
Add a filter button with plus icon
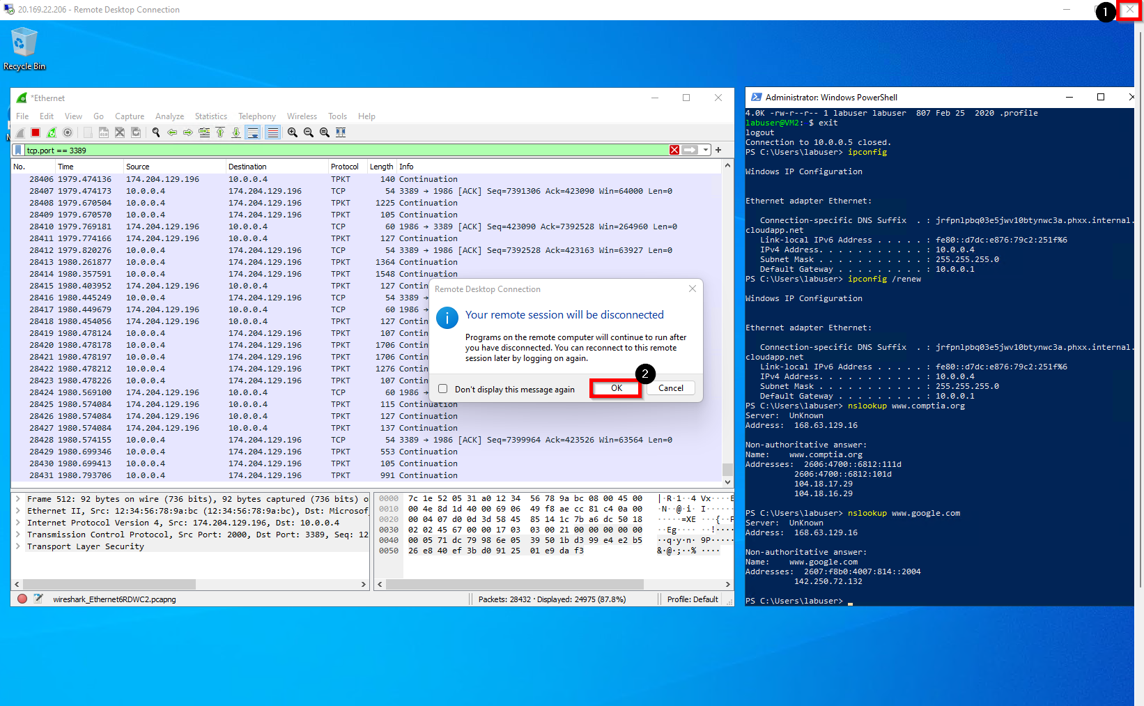[x=718, y=150]
